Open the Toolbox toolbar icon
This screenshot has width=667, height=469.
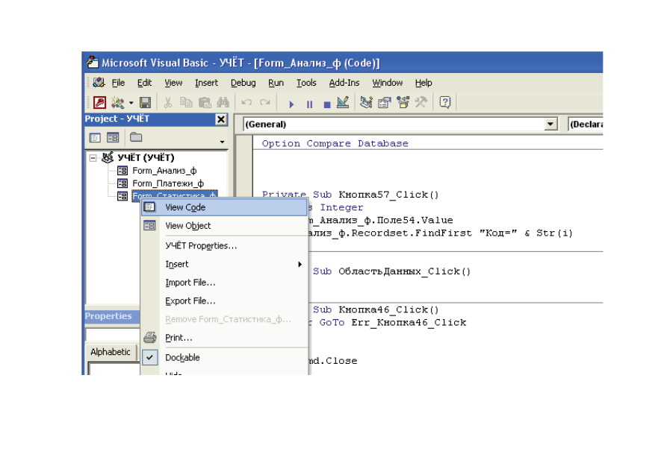pos(421,102)
